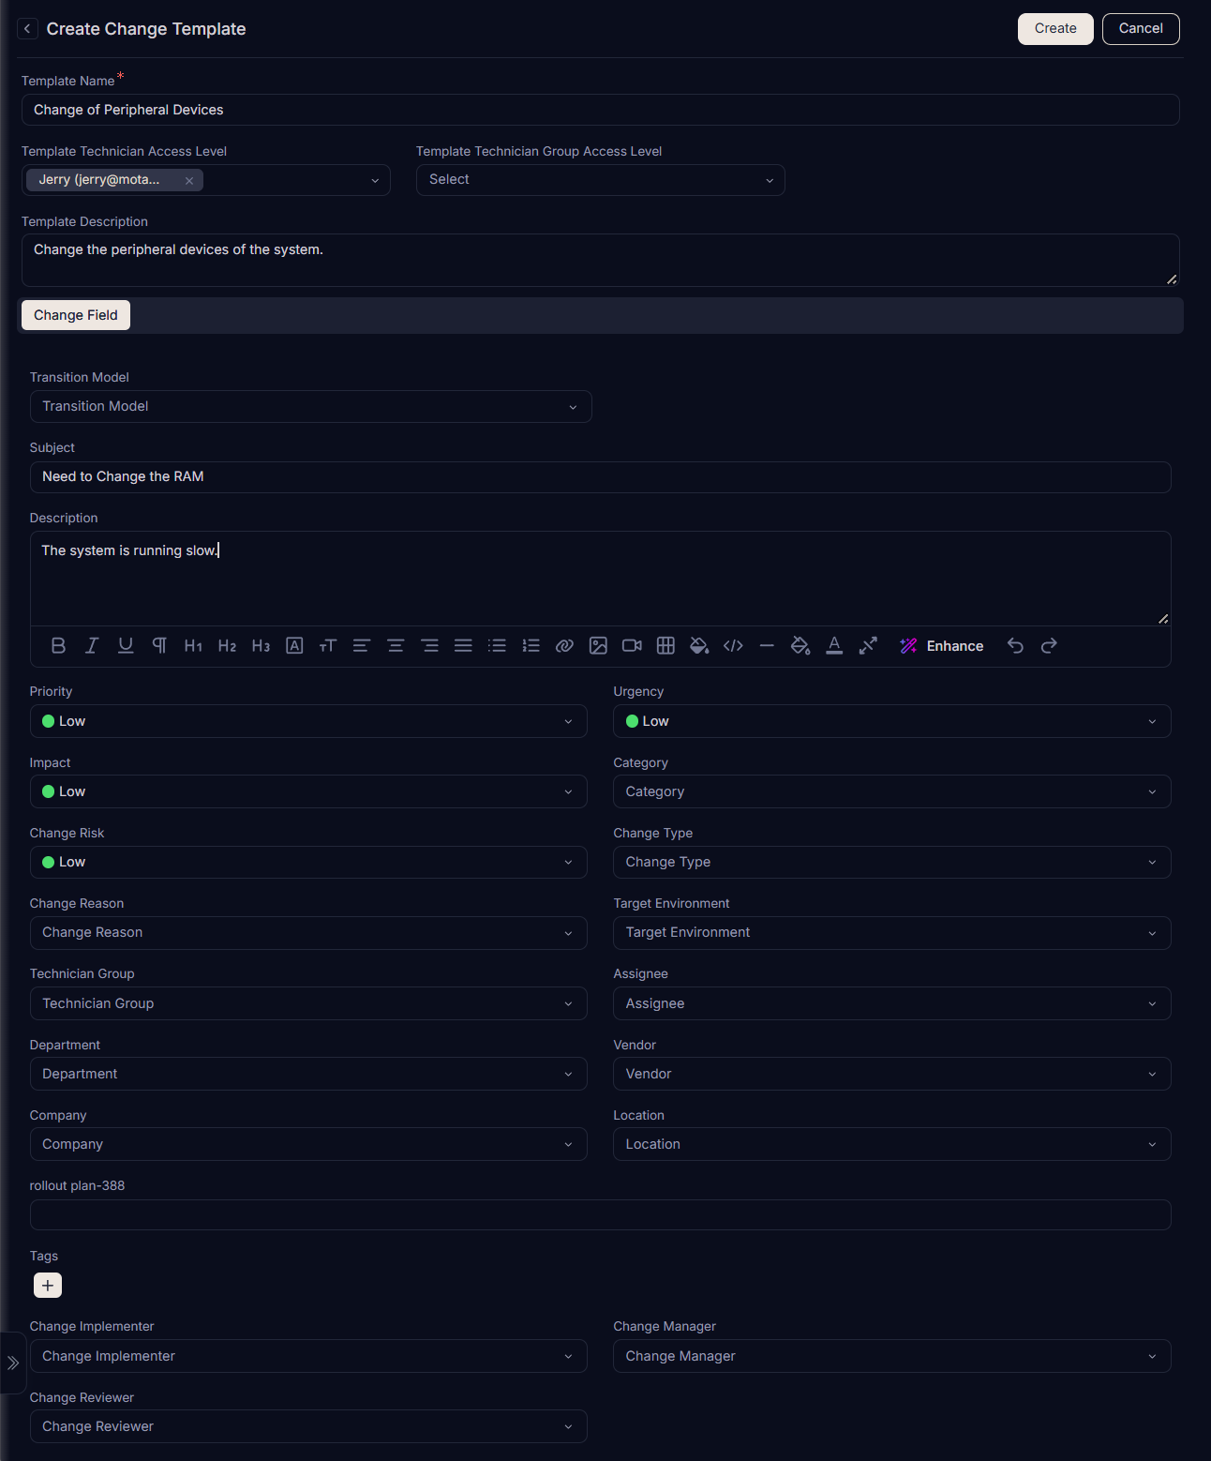Select a Category from the dropdown
This screenshot has width=1211, height=1461.
pos(892,791)
